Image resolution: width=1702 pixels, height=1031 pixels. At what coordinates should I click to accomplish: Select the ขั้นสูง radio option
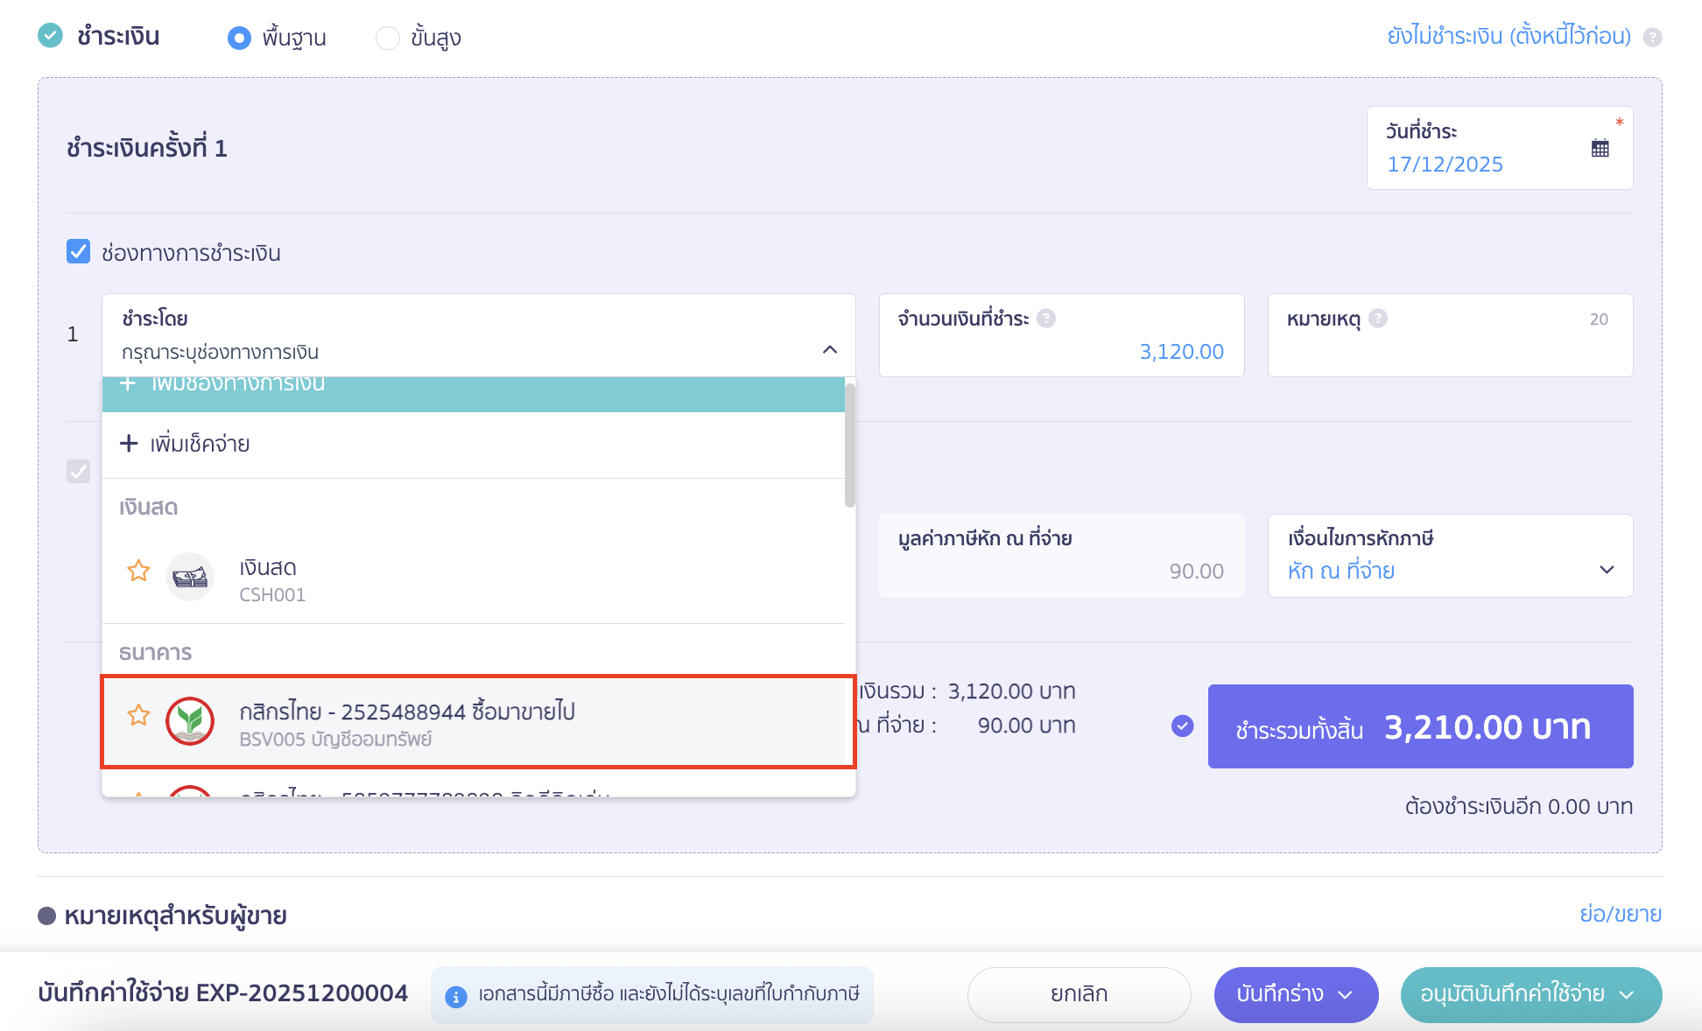point(388,38)
